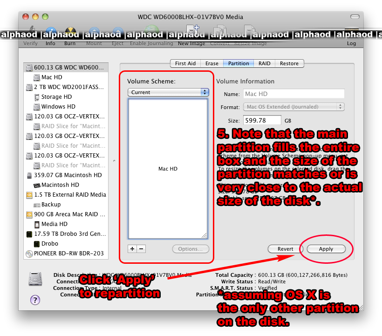This screenshot has height=336, width=382.
Task: Select the Storage HD volume icon
Action: (37, 97)
